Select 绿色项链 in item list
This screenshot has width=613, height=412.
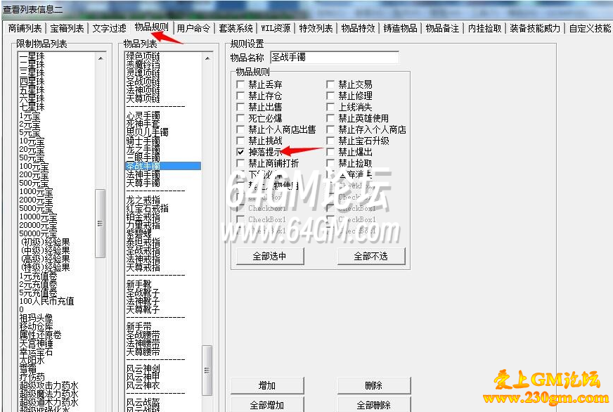[143, 56]
